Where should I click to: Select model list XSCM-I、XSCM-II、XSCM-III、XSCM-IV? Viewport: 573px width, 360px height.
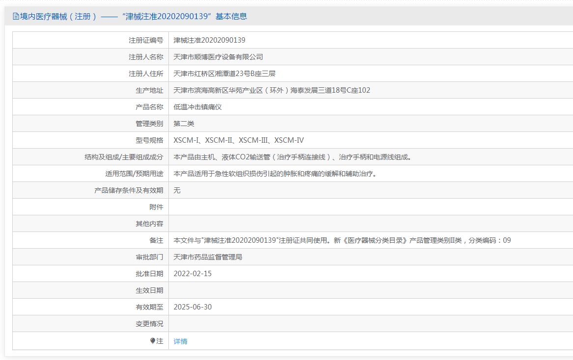click(239, 140)
